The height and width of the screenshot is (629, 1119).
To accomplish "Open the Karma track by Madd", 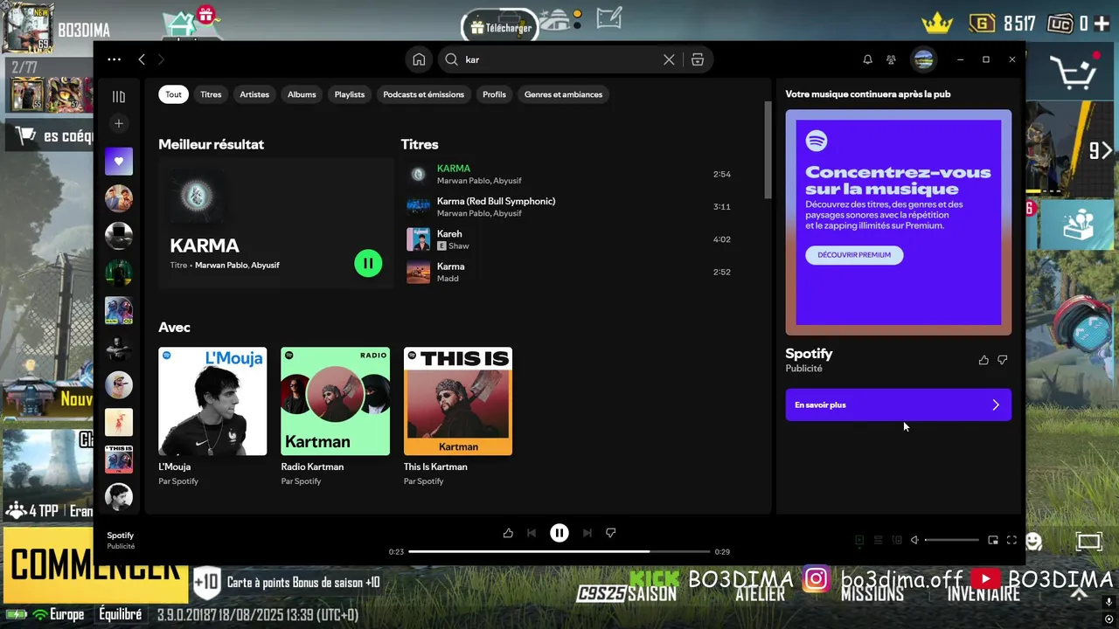I will tap(570, 272).
